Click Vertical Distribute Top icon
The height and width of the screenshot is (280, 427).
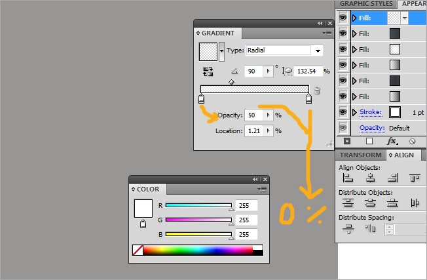tap(348, 203)
